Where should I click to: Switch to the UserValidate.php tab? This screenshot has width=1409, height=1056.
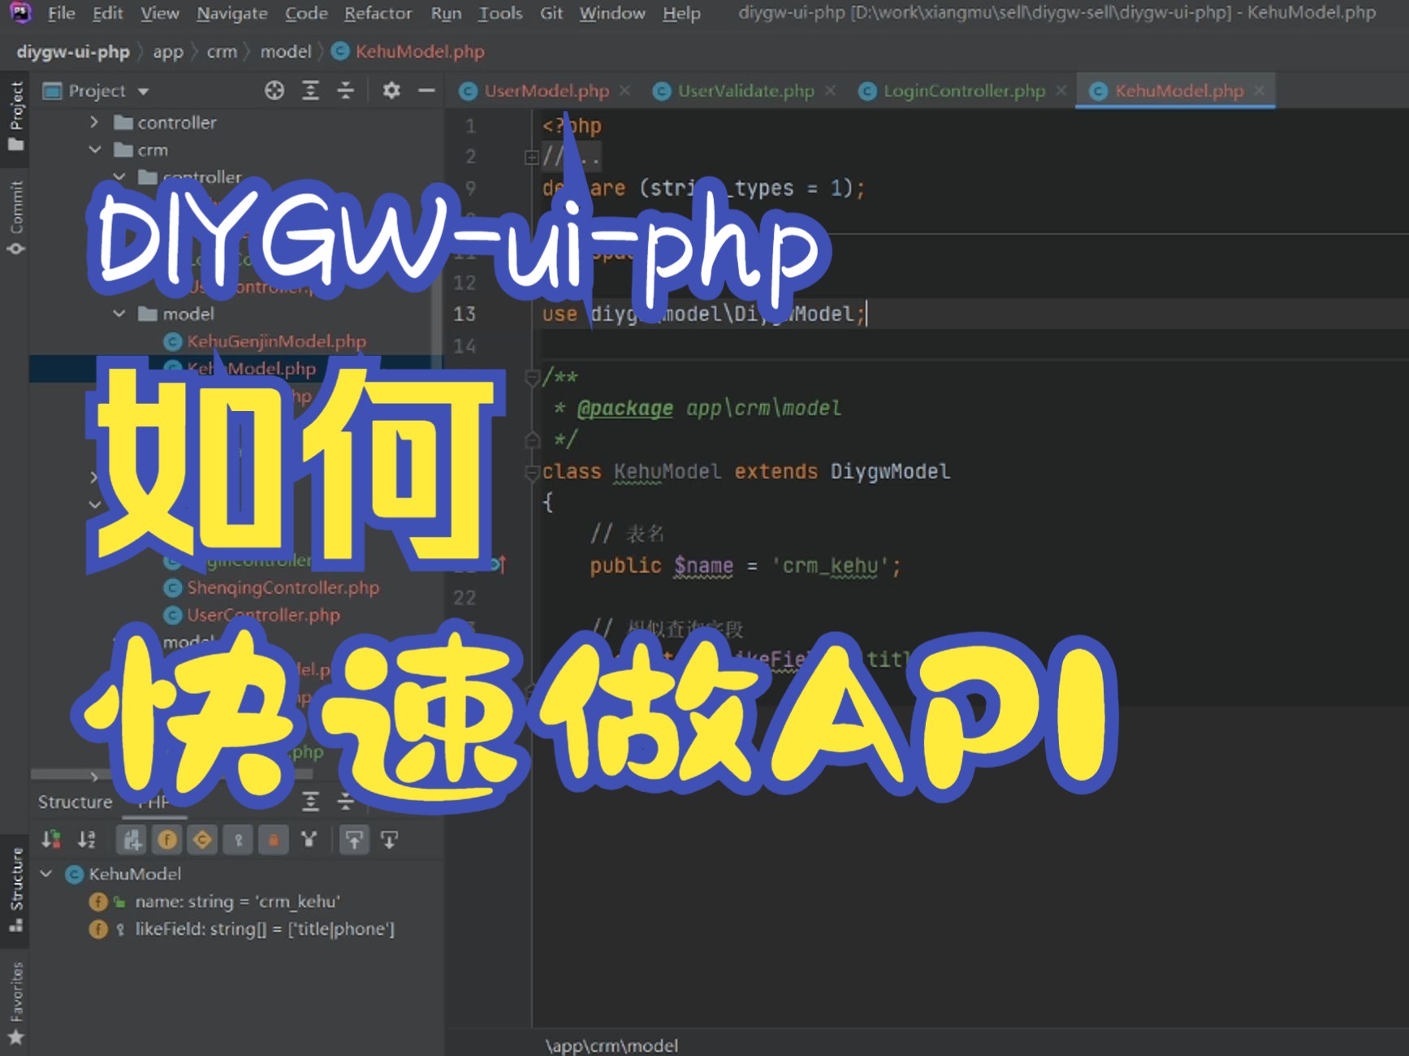point(743,91)
